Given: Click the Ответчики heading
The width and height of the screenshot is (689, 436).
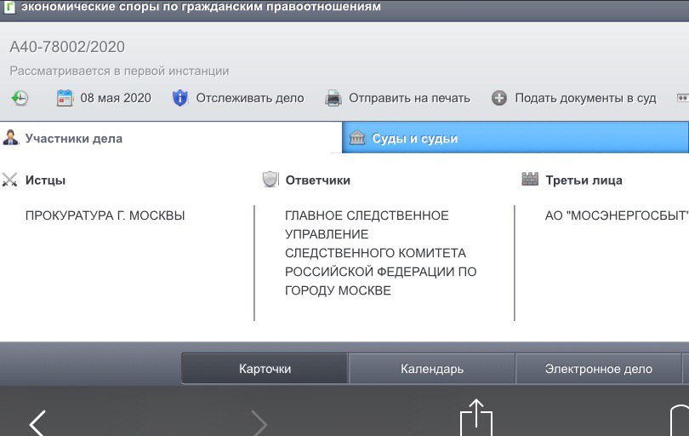Looking at the screenshot, I should pos(317,180).
